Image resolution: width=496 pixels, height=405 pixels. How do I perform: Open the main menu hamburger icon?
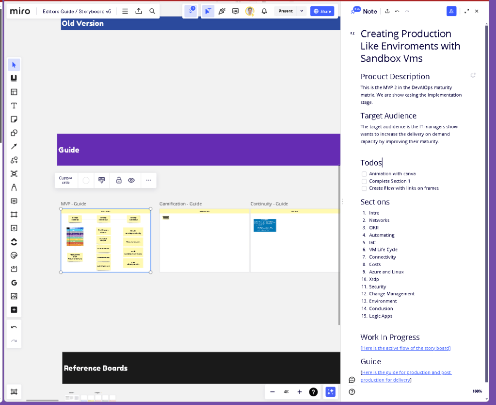click(125, 11)
